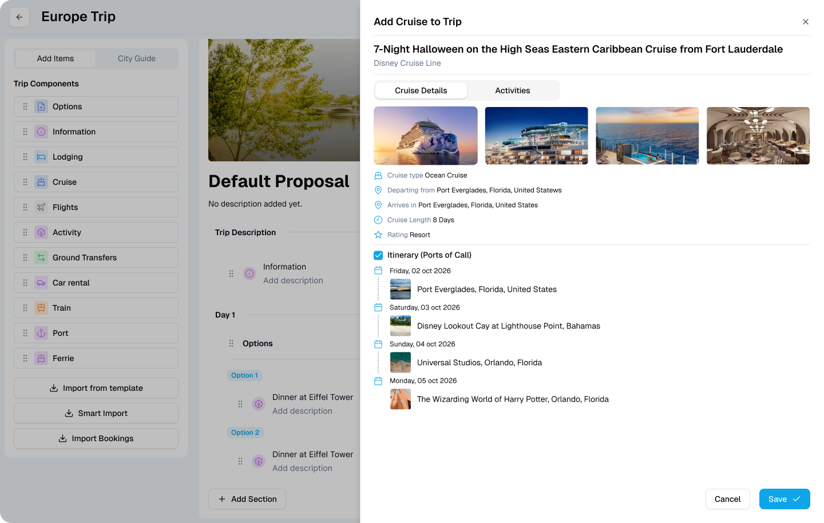This screenshot has width=824, height=523.
Task: Click 'Disney Cruise Line' subtitle text
Action: 407,63
